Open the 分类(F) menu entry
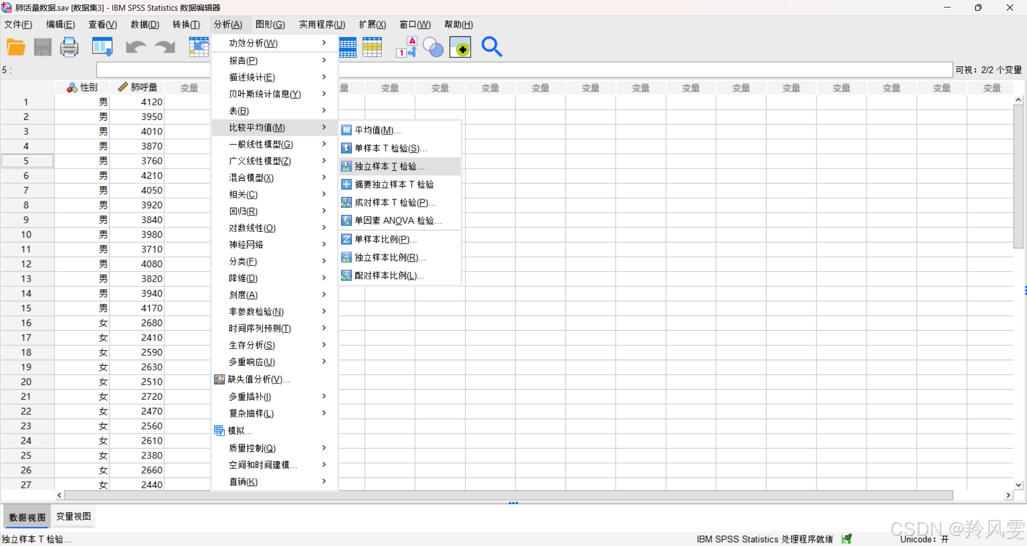1027x546 pixels. pyautogui.click(x=275, y=261)
